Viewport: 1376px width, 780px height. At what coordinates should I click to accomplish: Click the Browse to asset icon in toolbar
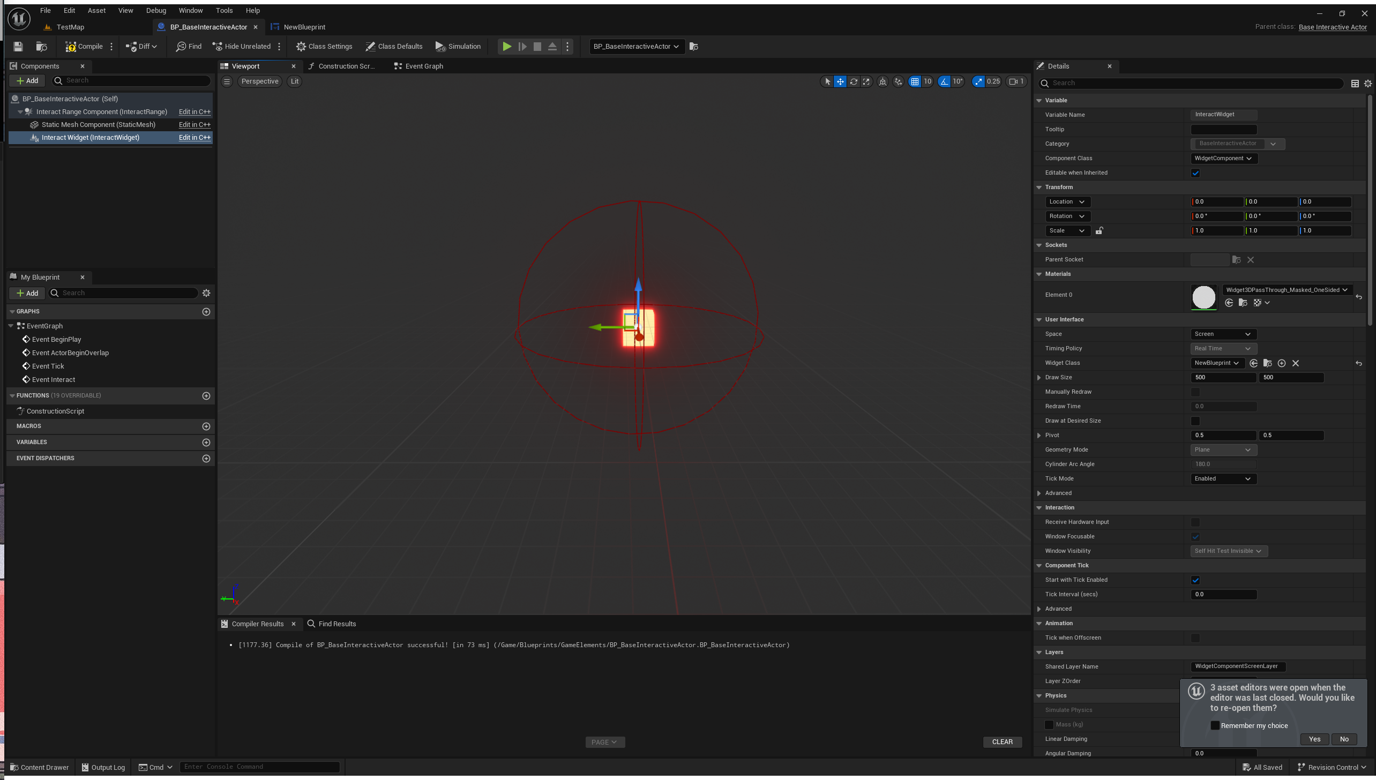[x=41, y=47]
